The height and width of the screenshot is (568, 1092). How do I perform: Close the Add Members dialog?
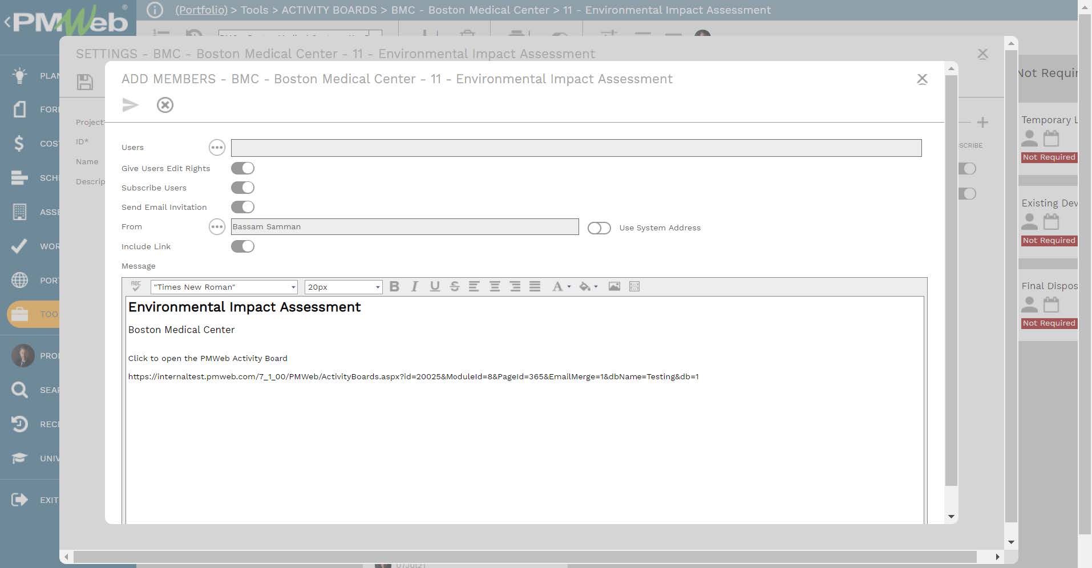922,79
